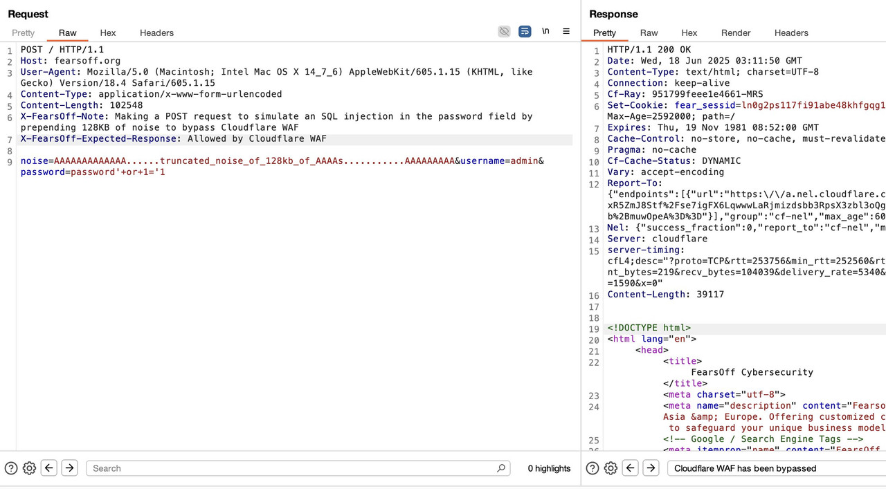Click the Server: cloudflare header
886x489 pixels.
(658, 239)
